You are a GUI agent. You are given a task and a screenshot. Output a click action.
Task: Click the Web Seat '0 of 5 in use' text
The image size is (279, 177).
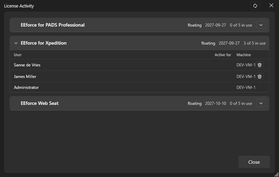(241, 103)
